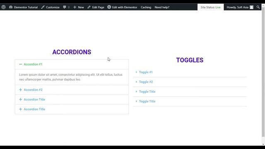Click the Soft Asia user avatar
Screen dimensions: 265x149
pos(251,7)
